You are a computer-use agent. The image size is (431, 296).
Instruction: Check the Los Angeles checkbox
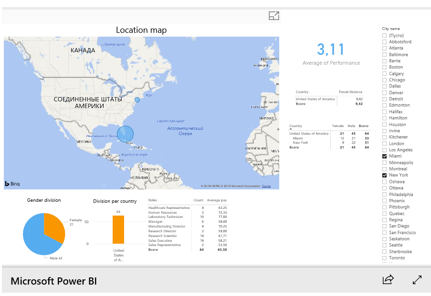(x=385, y=150)
